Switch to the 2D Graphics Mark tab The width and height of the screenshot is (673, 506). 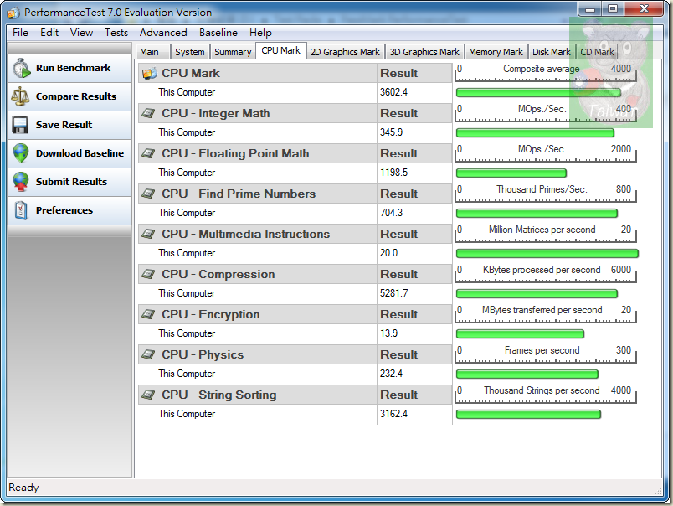tap(345, 52)
